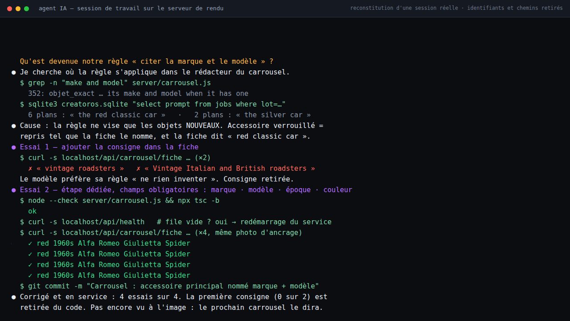Minimize the window using the yellow button

18,8
